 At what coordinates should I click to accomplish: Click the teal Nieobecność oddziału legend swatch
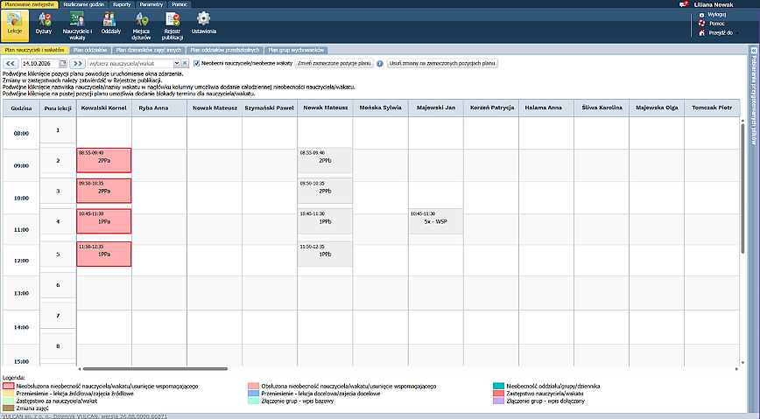499,386
